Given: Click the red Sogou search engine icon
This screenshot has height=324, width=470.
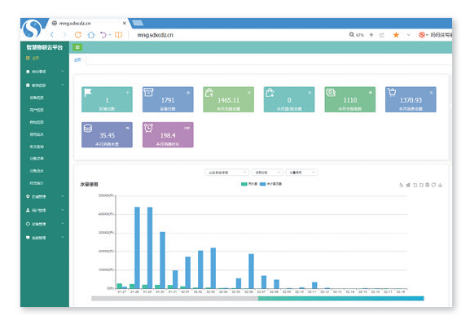Looking at the screenshot, I should [422, 35].
